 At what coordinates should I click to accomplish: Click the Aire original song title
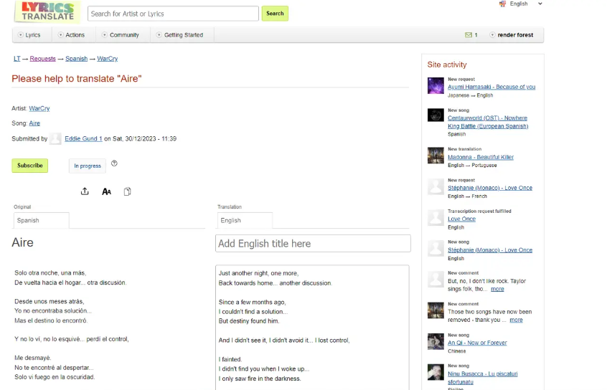coord(22,242)
